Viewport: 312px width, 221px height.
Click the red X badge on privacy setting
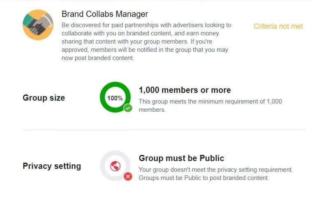pos(128,177)
